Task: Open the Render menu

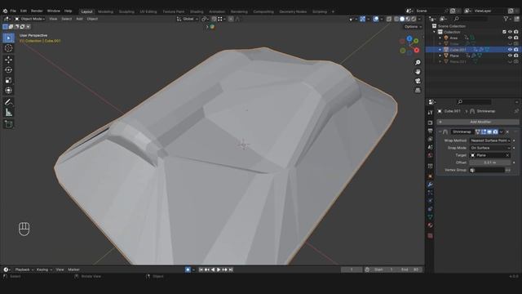Action: [37, 11]
